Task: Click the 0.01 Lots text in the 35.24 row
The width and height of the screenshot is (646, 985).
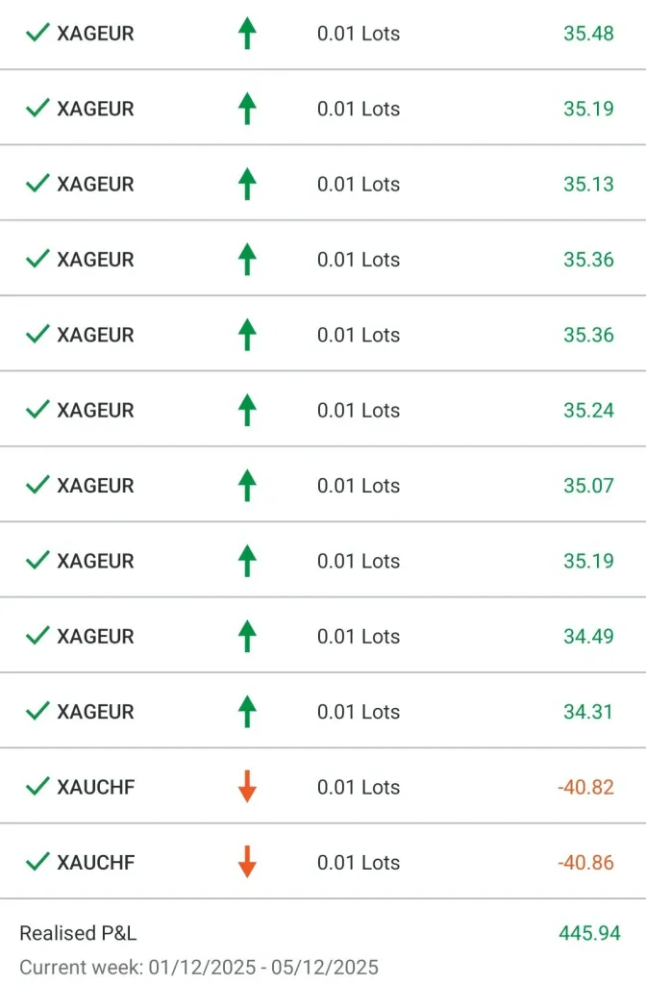Action: [x=359, y=410]
